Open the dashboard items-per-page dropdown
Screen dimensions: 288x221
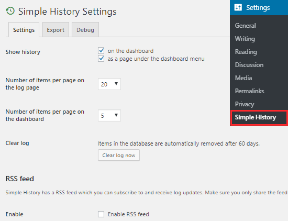pos(109,116)
